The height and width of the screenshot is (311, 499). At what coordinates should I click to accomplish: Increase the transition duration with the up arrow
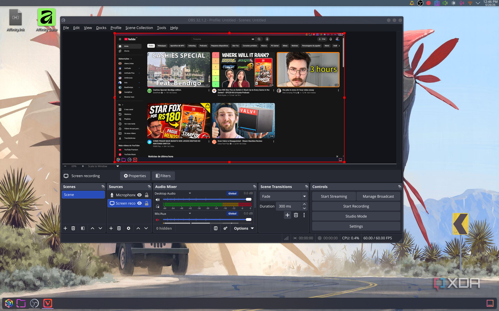tap(305, 204)
